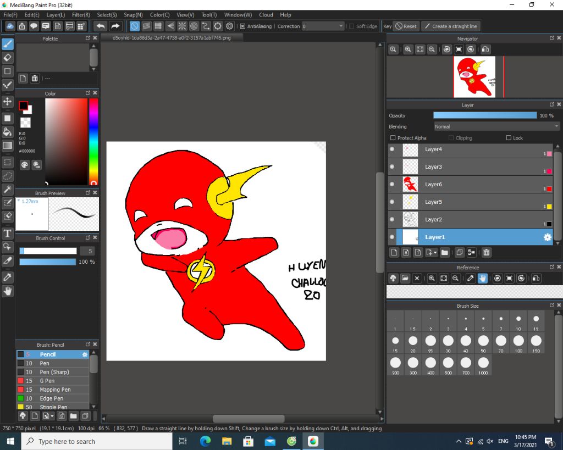563x450 pixels.
Task: Enable the Soft Edge checkbox
Action: coord(352,26)
